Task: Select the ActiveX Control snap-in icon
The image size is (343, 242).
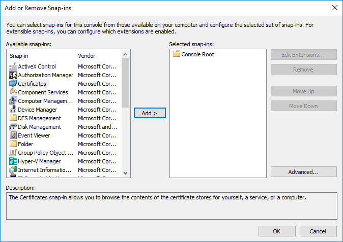Action: (13, 66)
